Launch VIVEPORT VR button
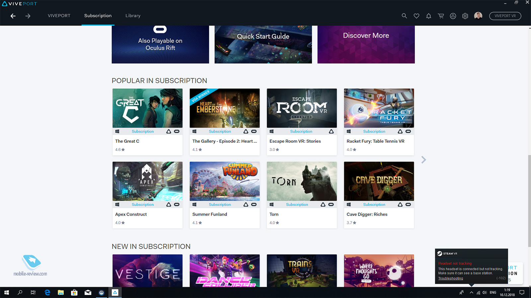Image resolution: width=531 pixels, height=298 pixels. click(505, 16)
